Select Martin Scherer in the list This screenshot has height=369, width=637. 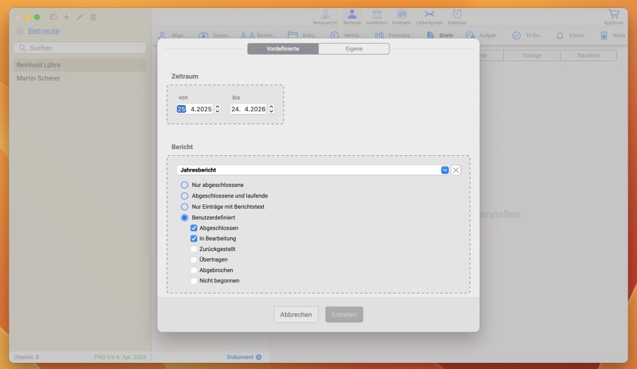click(x=39, y=78)
